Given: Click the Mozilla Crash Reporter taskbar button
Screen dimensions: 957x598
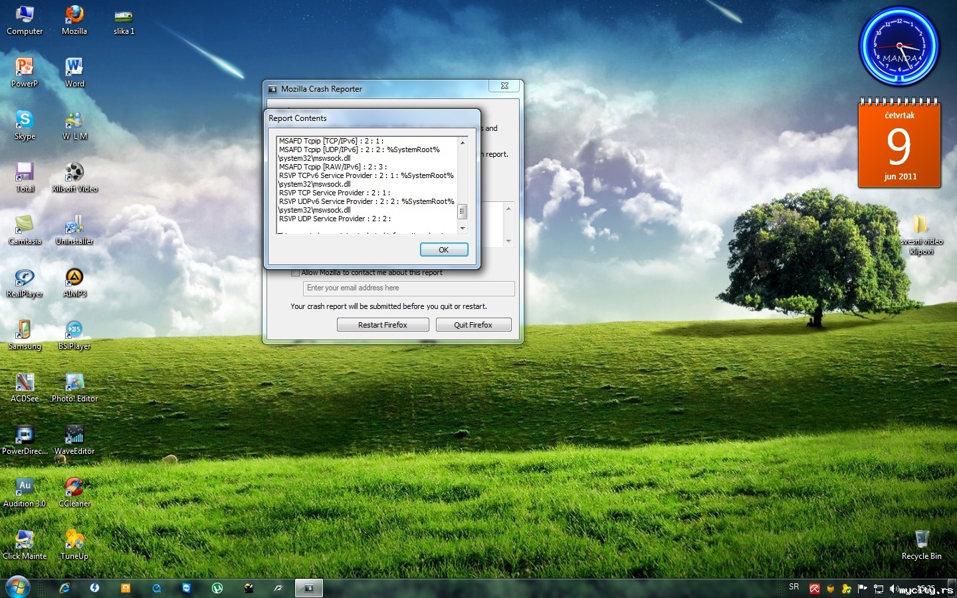Looking at the screenshot, I should coord(308,588).
